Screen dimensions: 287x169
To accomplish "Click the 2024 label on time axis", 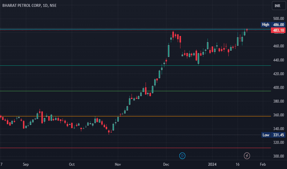I will [x=212, y=164].
